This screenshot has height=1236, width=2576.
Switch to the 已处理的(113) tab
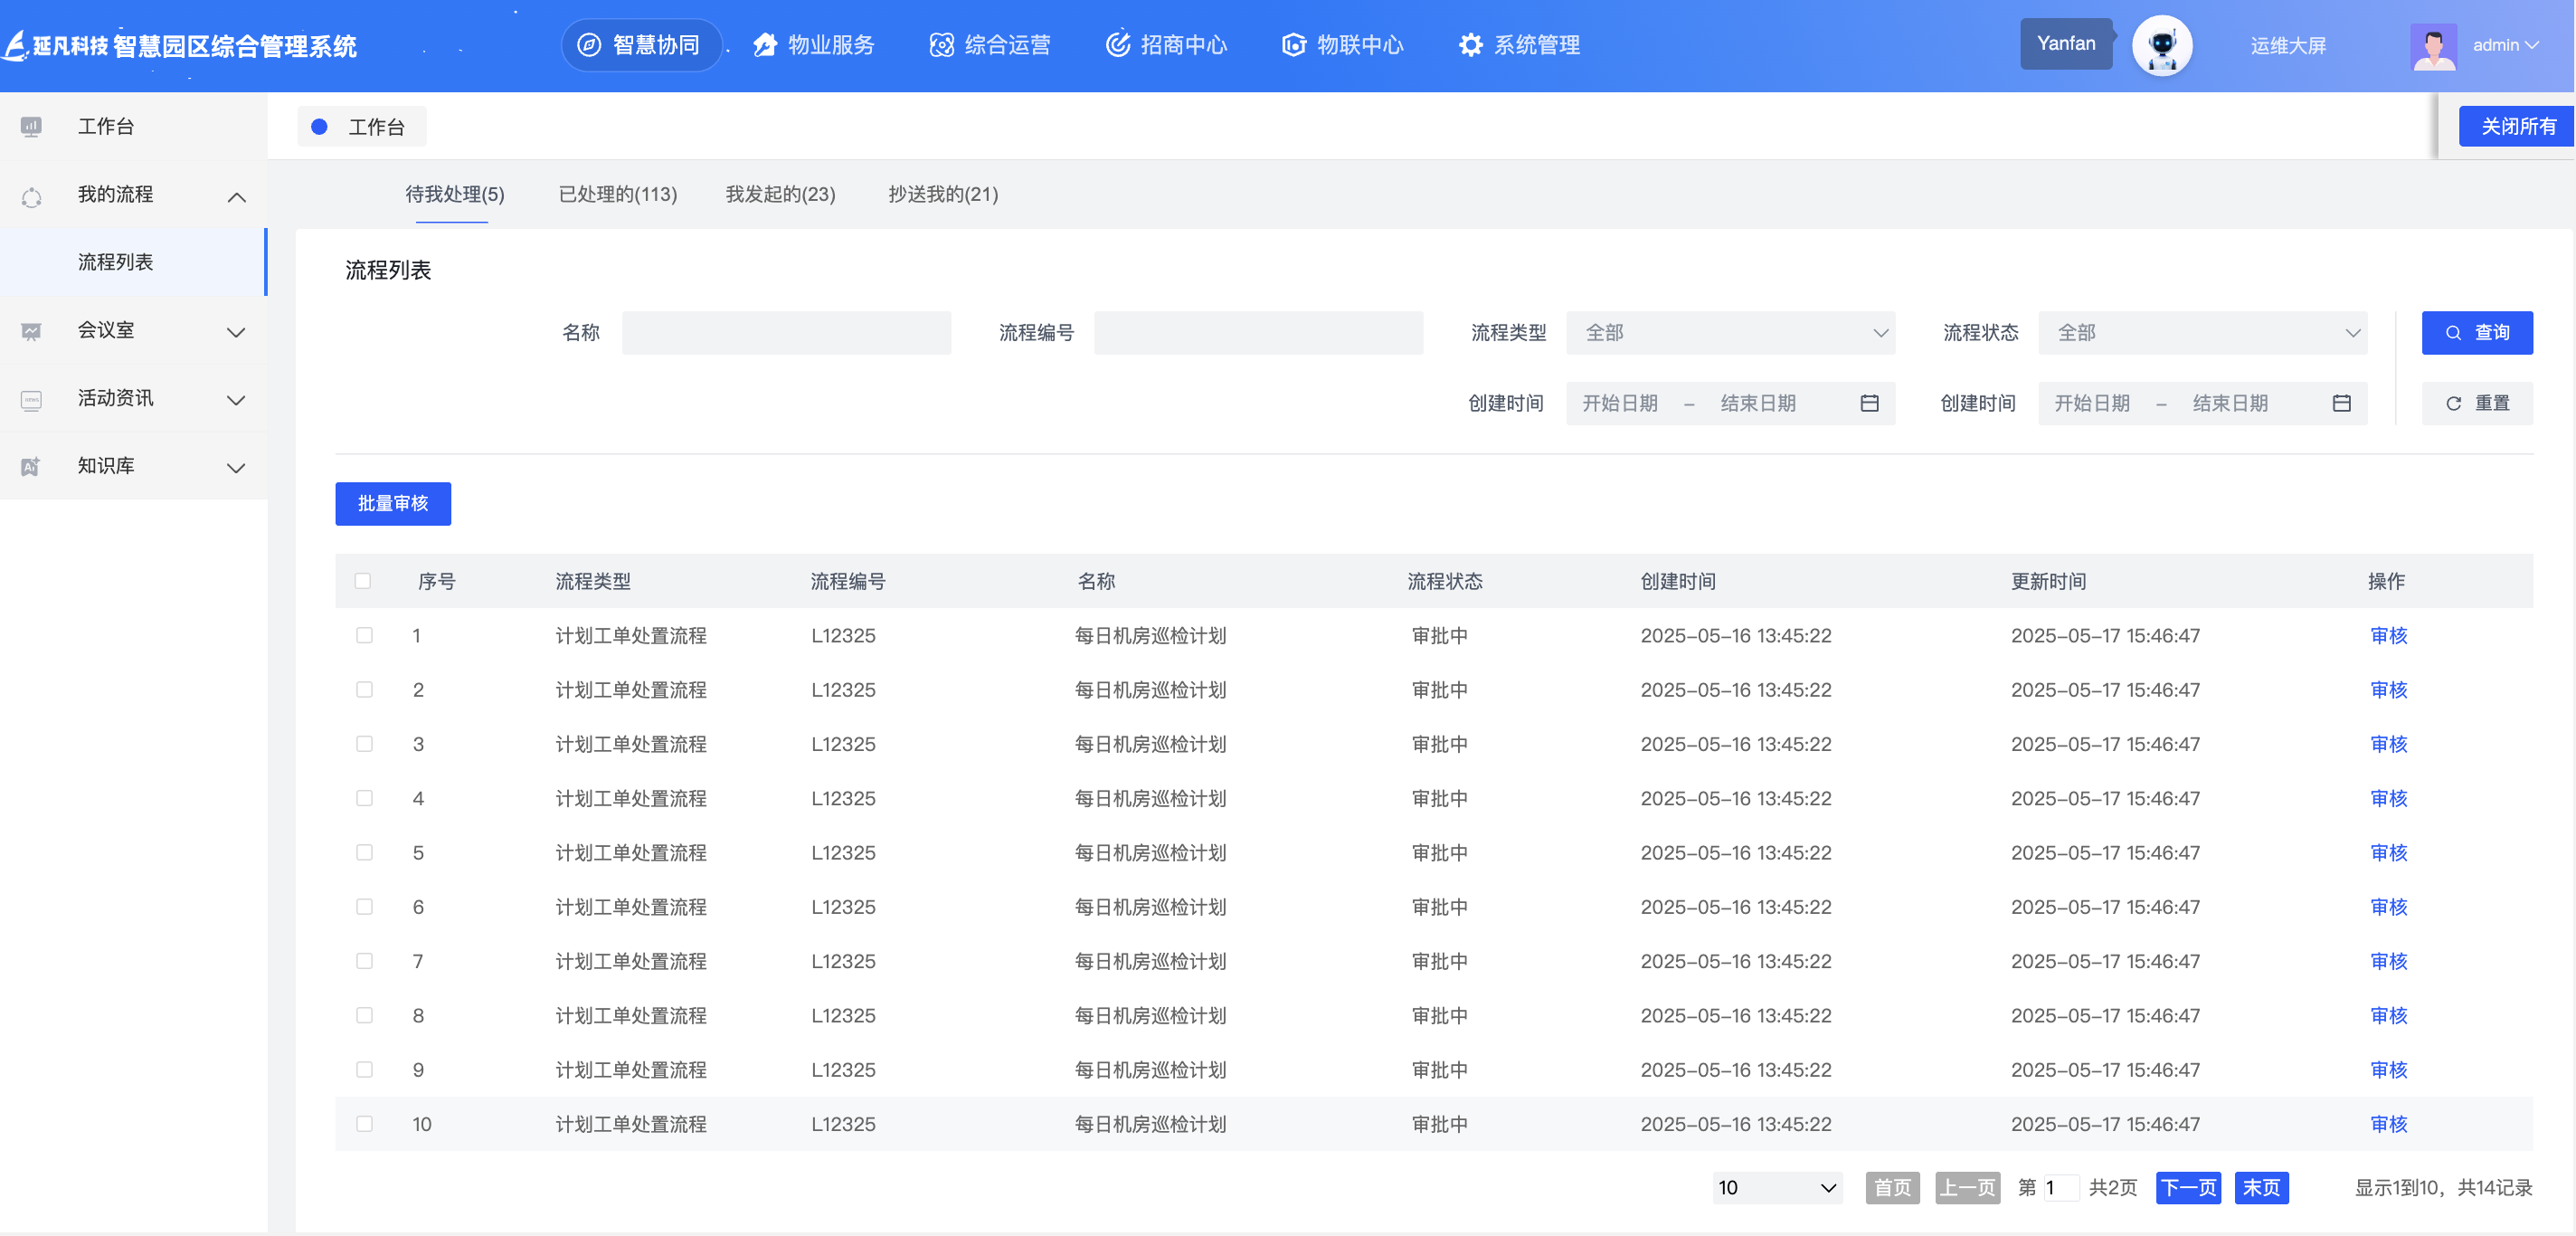click(x=617, y=194)
